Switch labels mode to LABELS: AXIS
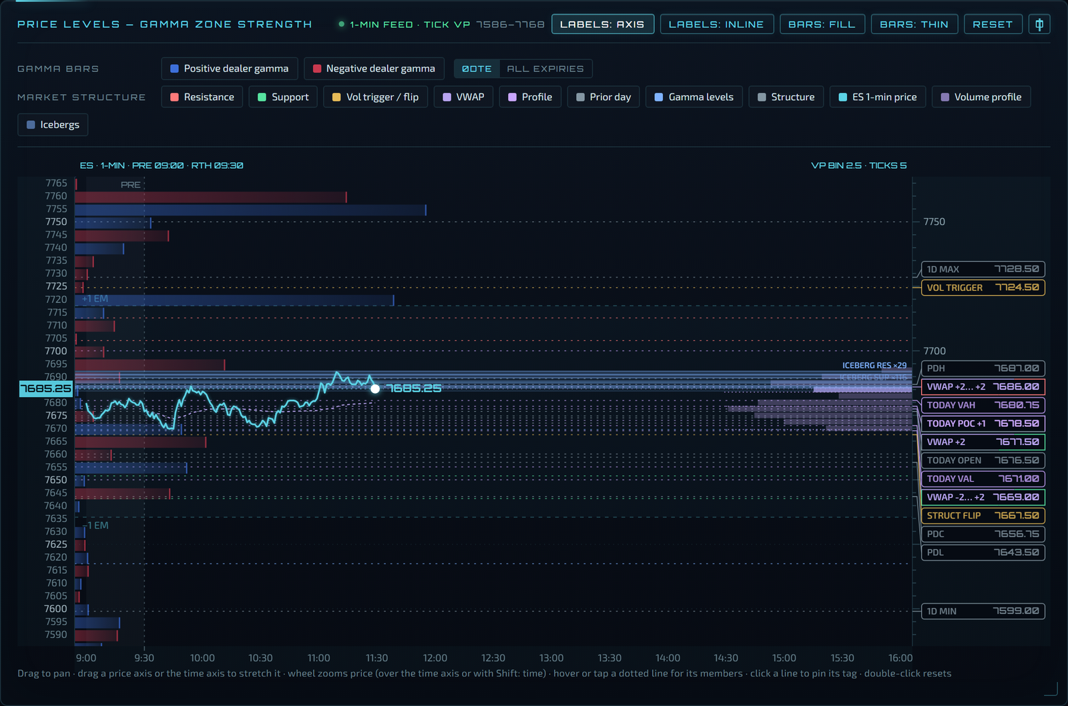Viewport: 1068px width, 706px height. [x=602, y=24]
